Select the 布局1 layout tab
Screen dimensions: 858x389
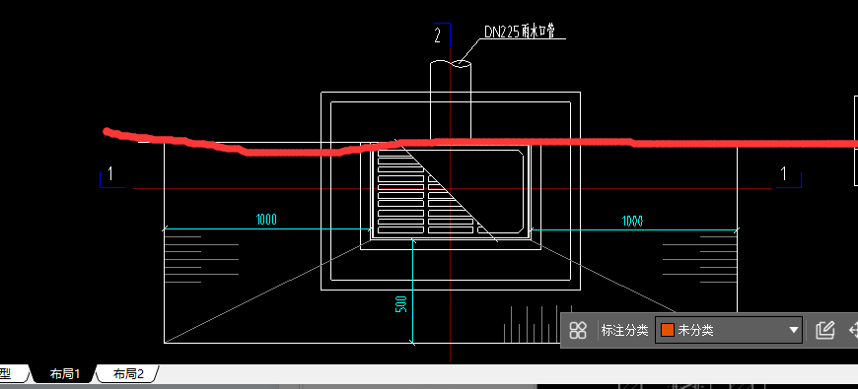(64, 373)
